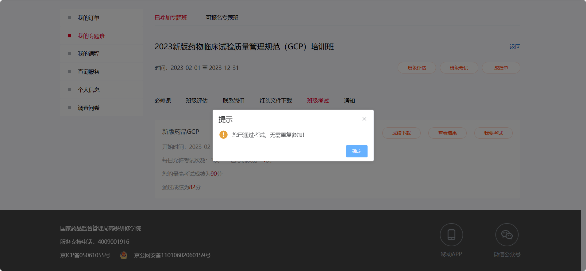Click the 返回 link
The height and width of the screenshot is (271, 586).
pos(515,47)
